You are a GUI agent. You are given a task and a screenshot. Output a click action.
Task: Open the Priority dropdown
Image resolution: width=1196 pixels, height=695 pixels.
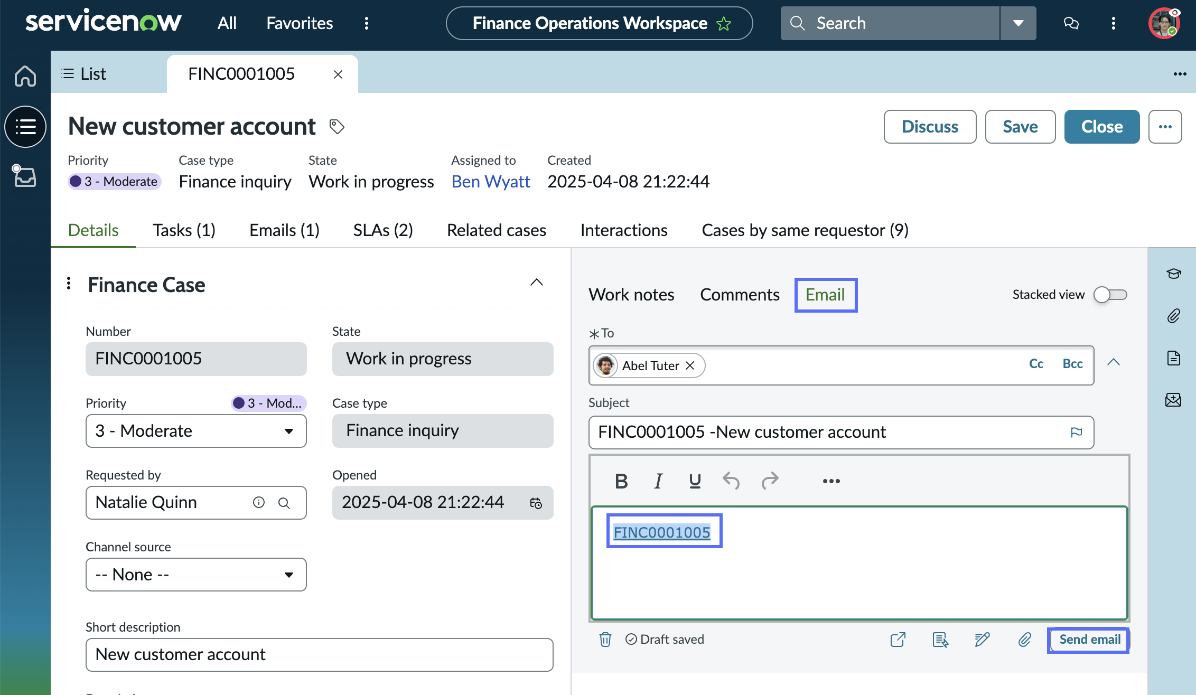pyautogui.click(x=196, y=431)
